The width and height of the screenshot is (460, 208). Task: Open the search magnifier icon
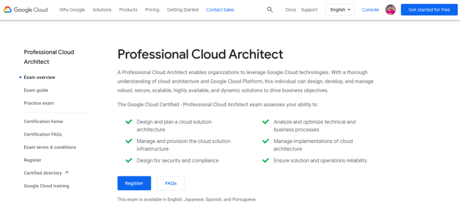(x=270, y=10)
